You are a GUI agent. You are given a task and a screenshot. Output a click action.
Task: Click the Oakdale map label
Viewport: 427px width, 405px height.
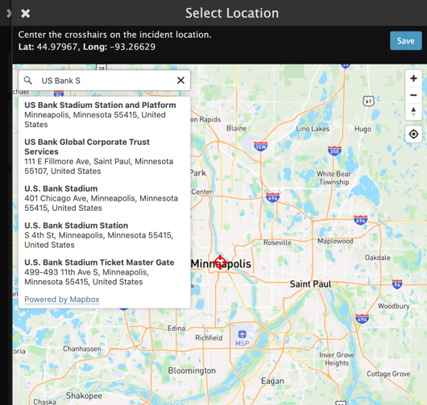click(x=377, y=258)
